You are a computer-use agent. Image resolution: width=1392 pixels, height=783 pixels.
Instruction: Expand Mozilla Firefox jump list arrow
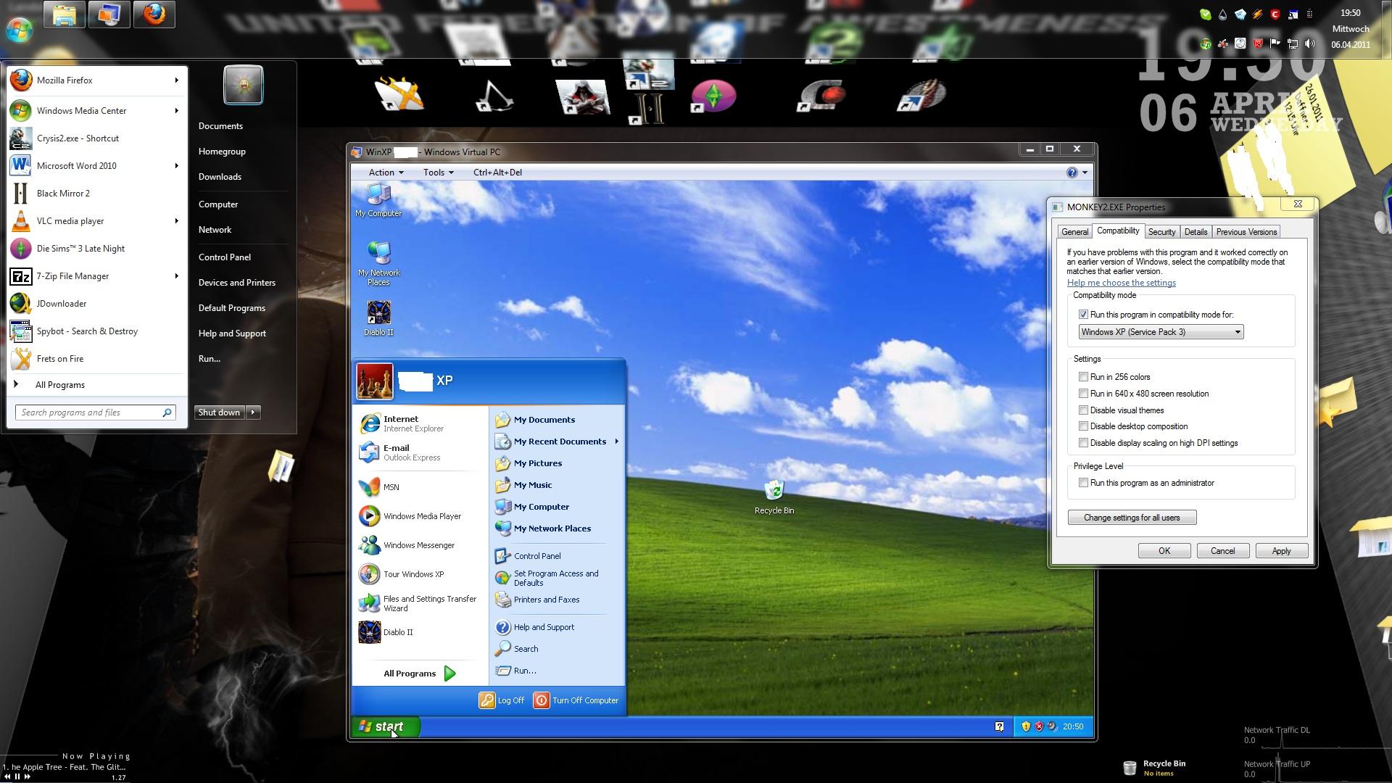(176, 80)
